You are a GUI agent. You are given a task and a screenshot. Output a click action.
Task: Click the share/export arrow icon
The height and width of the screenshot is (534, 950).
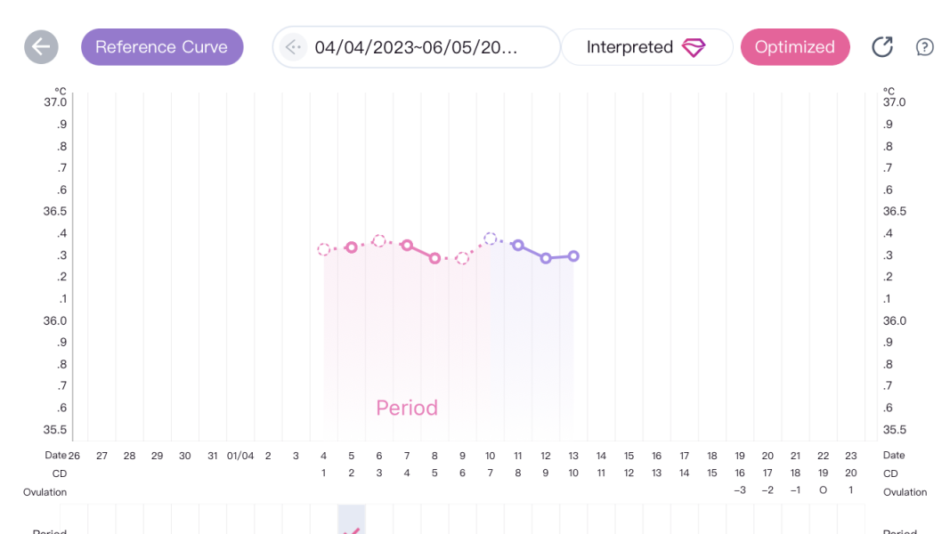[x=881, y=47]
